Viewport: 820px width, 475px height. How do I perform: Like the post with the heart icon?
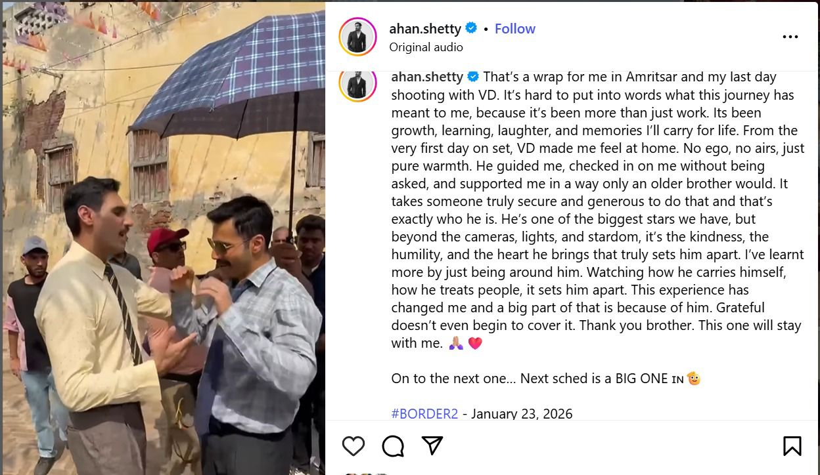[x=353, y=446]
